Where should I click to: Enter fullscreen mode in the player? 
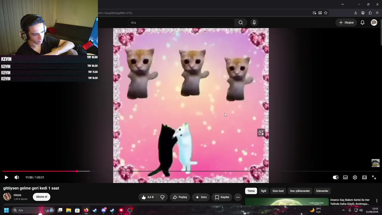[374, 177]
